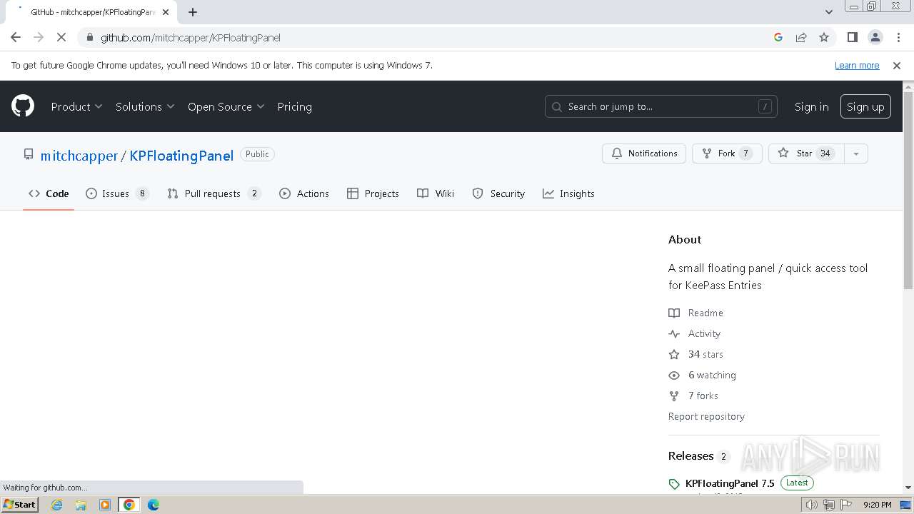Click the taskbar clock
The height and width of the screenshot is (514, 914).
pyautogui.click(x=877, y=505)
